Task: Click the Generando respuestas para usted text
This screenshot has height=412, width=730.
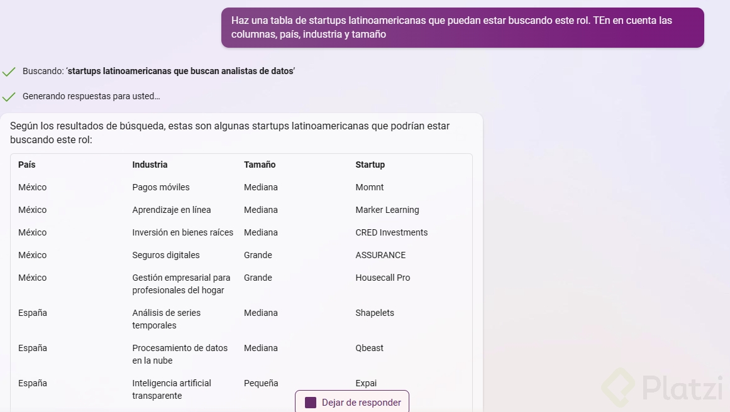Action: pyautogui.click(x=91, y=97)
